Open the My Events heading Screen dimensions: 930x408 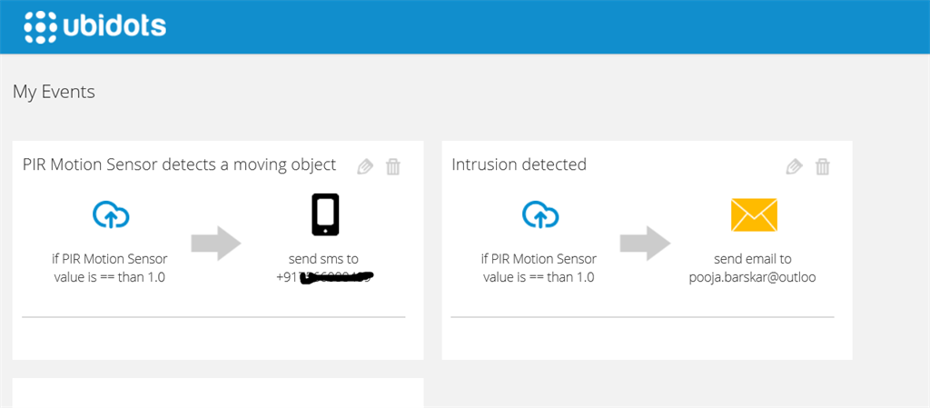point(54,92)
